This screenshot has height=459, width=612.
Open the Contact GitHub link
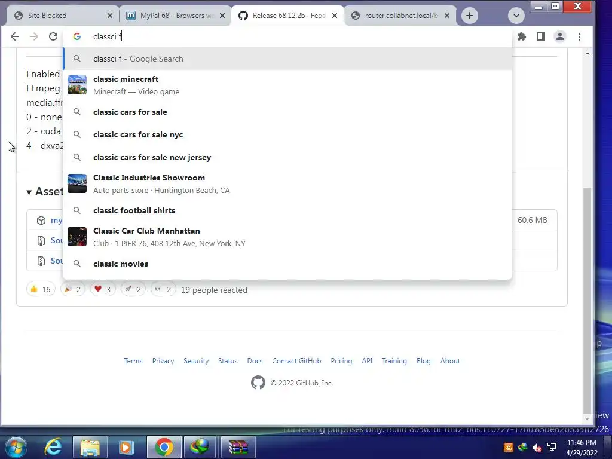point(296,361)
